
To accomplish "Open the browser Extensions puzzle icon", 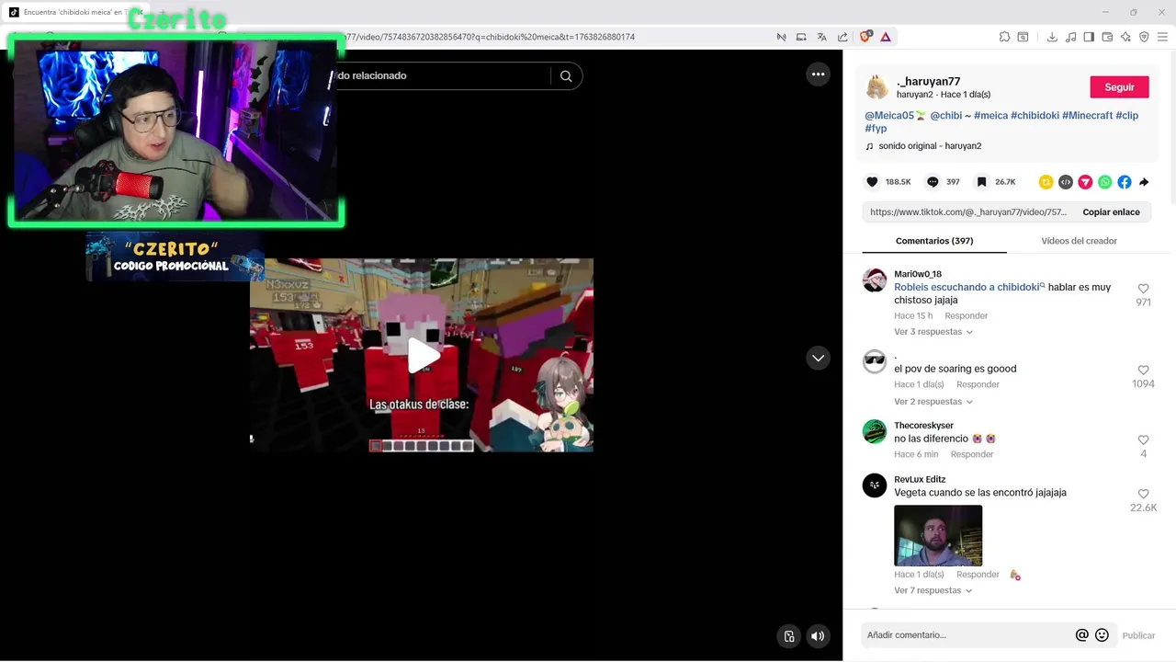I will coord(1004,37).
